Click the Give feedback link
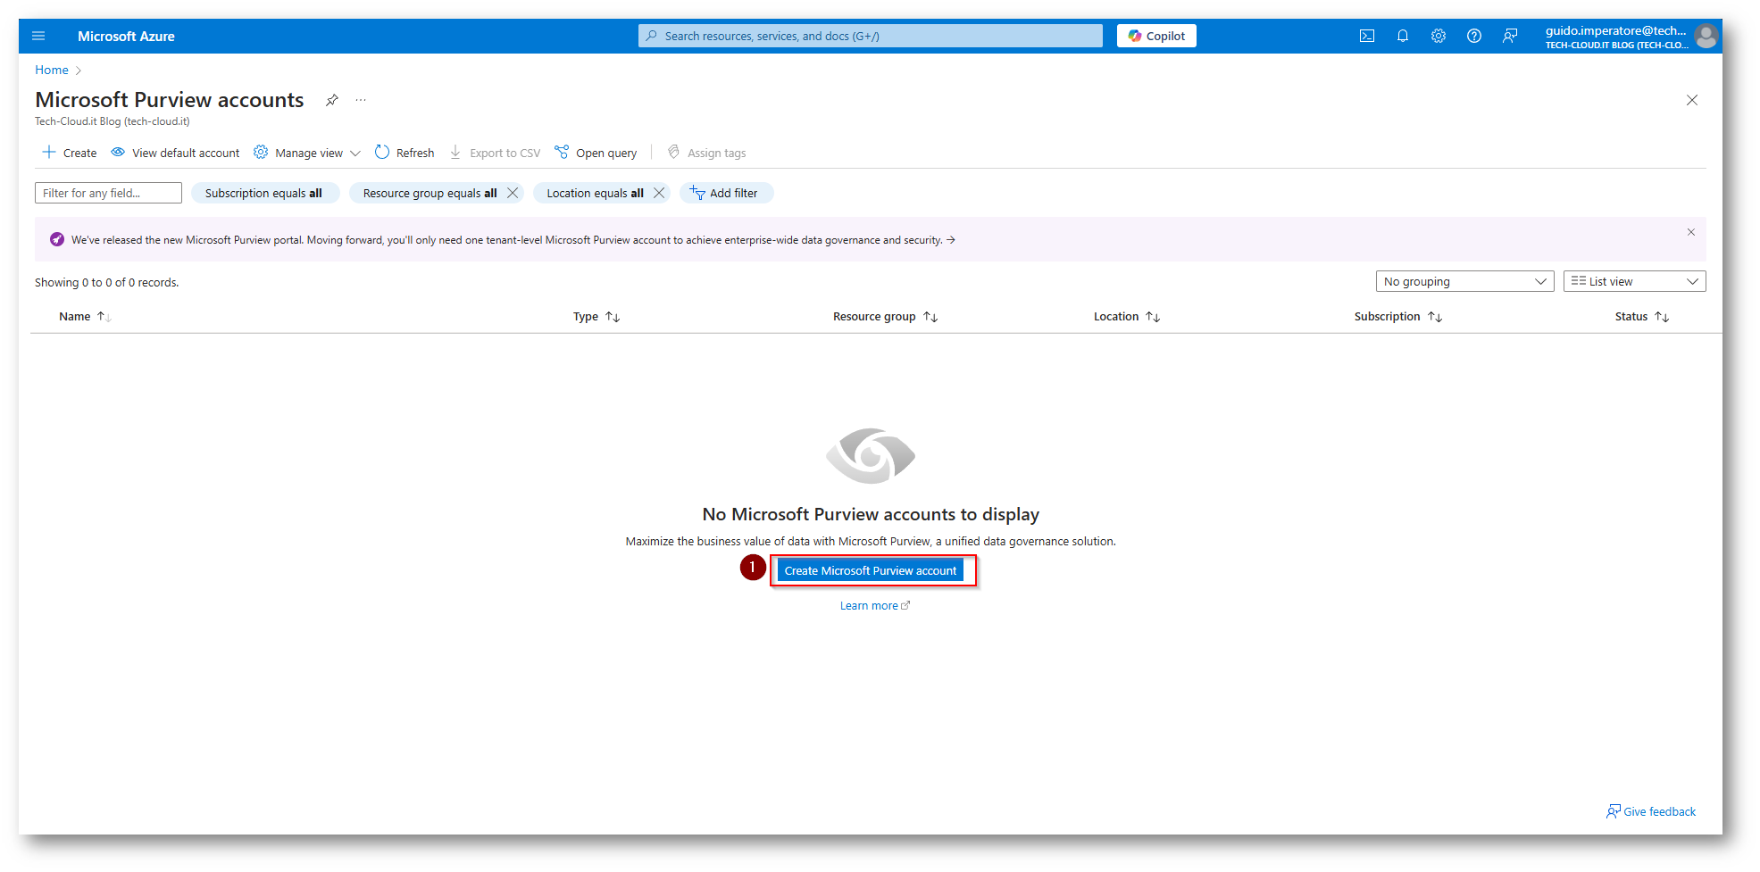The image size is (1760, 872). tap(1651, 811)
